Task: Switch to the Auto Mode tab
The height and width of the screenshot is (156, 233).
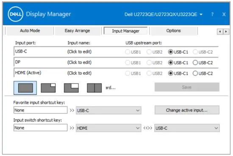Action: (30, 31)
